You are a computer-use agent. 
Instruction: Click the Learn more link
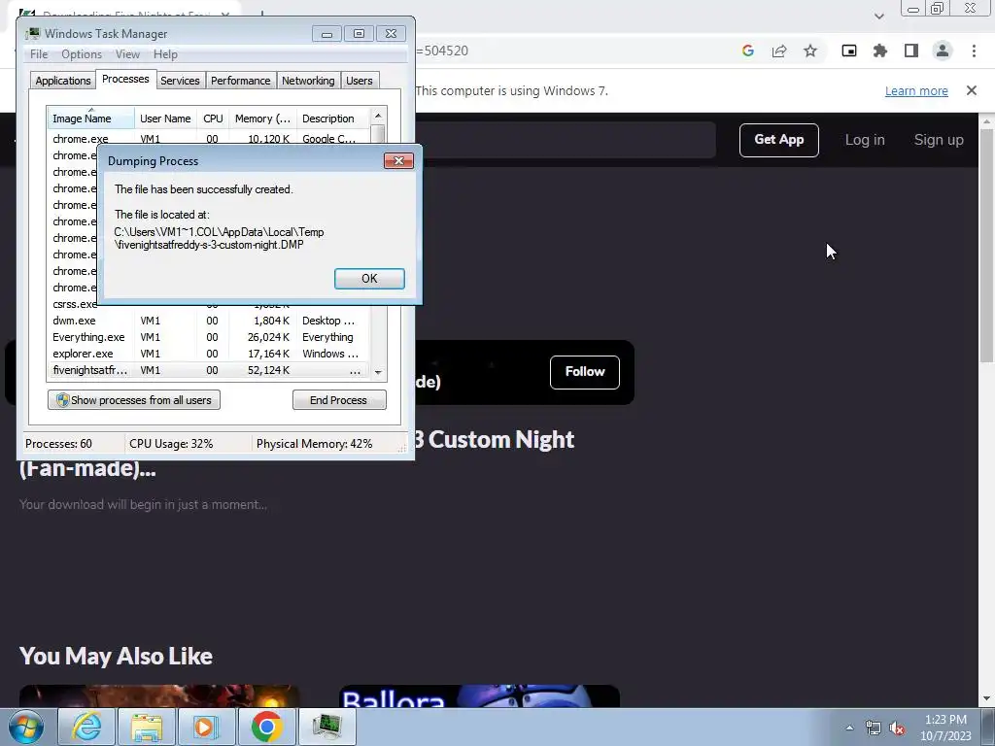(916, 90)
